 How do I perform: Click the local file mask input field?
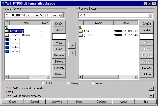[59, 36]
